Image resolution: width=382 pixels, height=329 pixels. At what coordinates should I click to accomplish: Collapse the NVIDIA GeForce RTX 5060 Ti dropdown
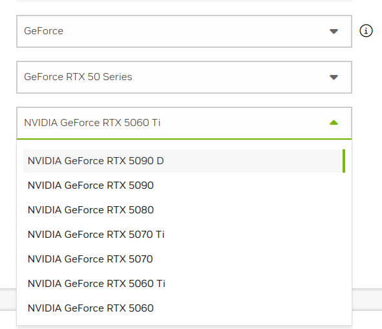[184, 123]
